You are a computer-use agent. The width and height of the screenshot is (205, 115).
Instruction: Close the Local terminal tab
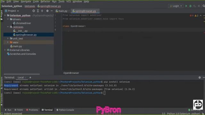pos(26,78)
